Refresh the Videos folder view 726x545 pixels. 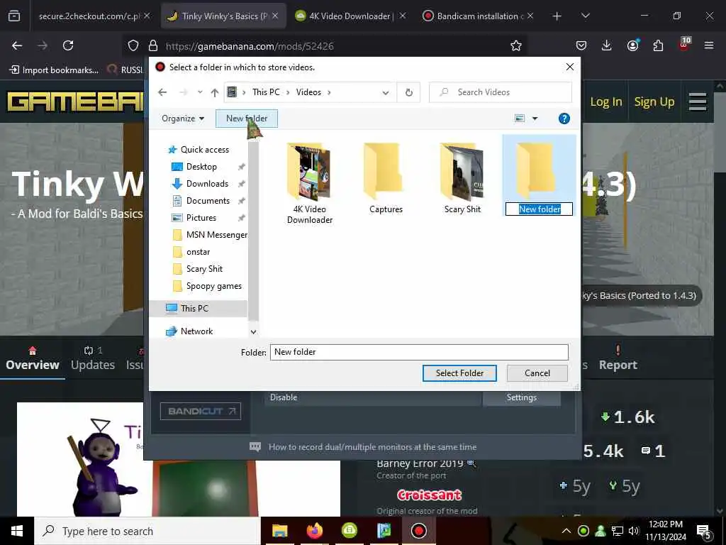[x=409, y=92]
